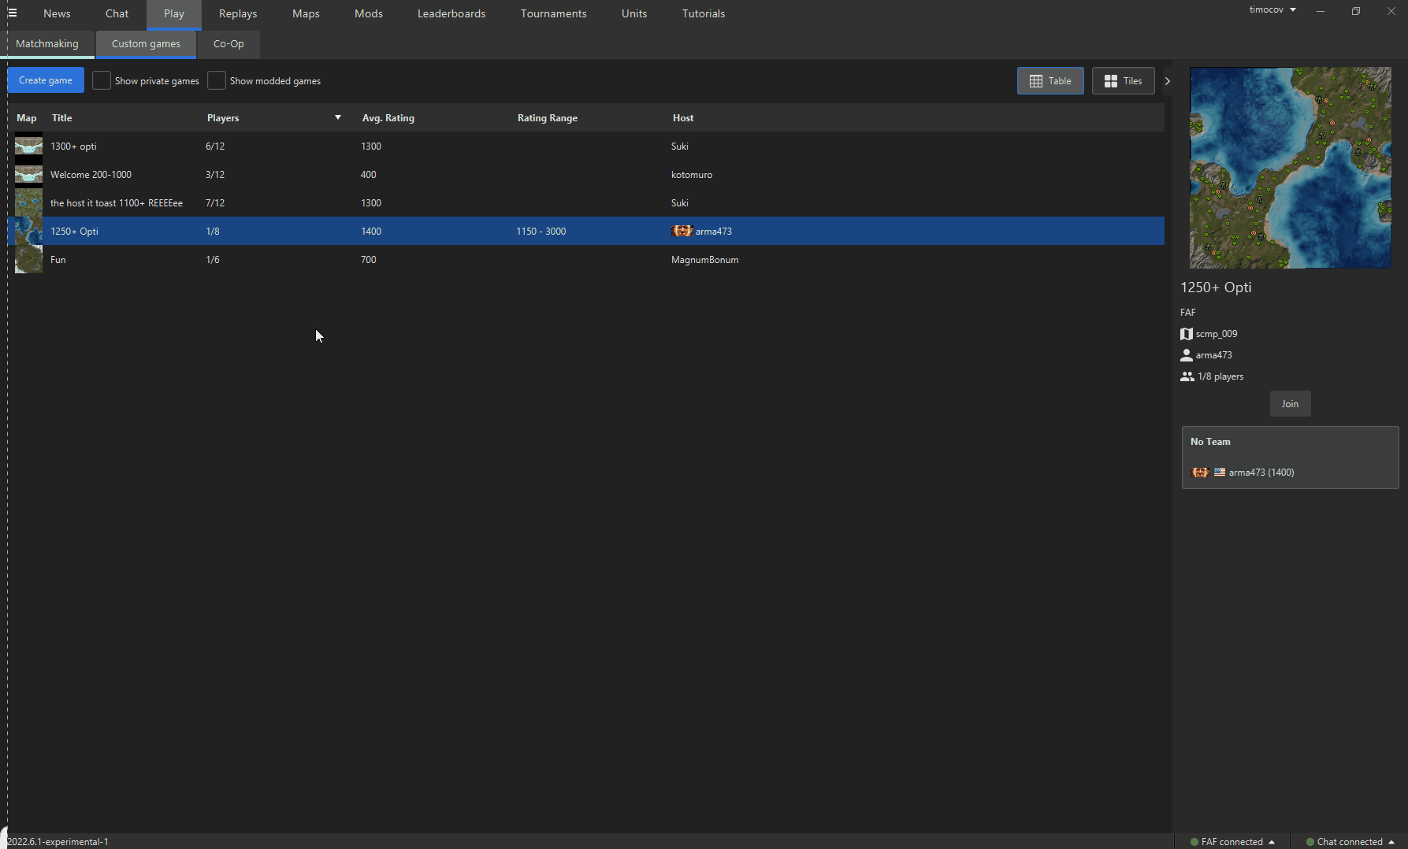Click the FAF connected status indicator

(x=1232, y=841)
